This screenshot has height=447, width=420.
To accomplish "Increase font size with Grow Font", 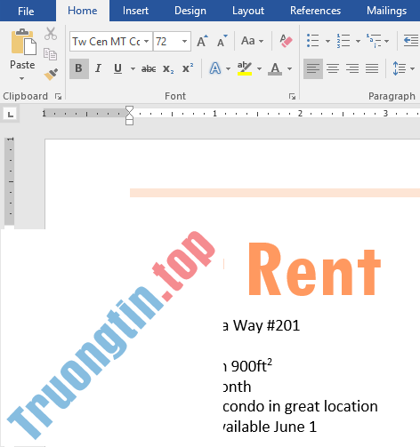I will [x=202, y=41].
